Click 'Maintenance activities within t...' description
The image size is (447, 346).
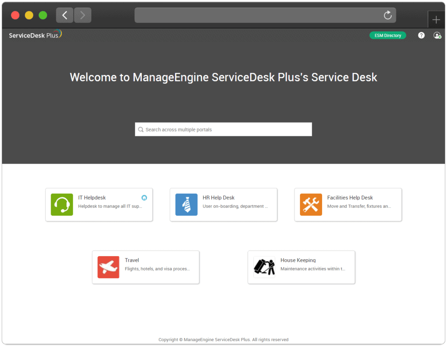click(x=313, y=269)
